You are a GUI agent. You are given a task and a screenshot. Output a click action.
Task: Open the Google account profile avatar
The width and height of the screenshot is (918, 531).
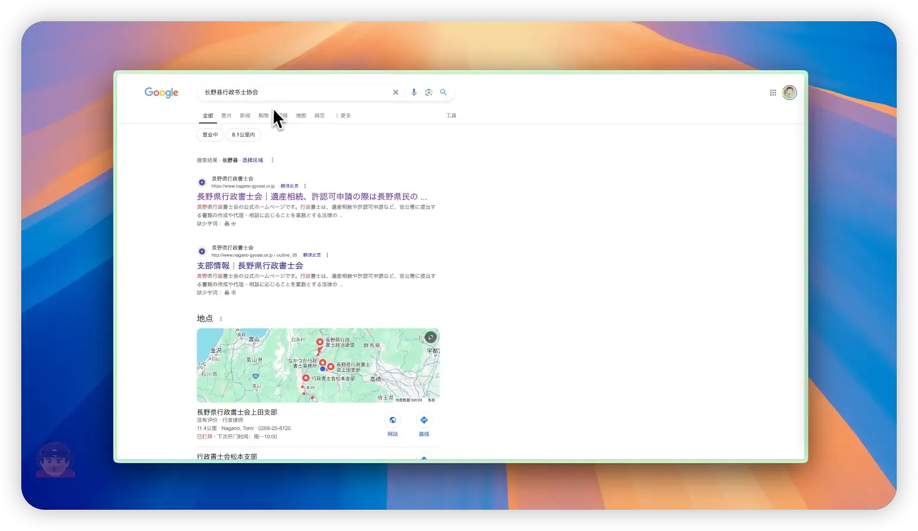(789, 93)
